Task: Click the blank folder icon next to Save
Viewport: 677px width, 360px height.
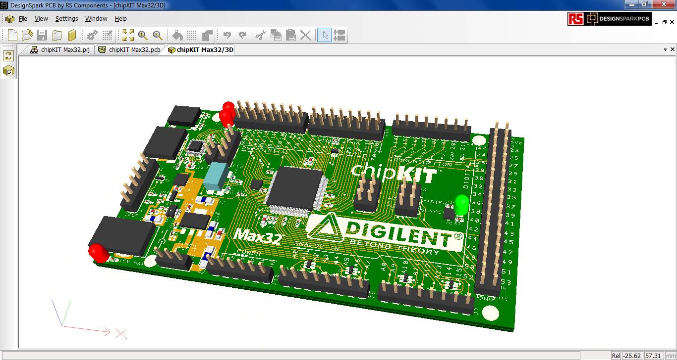Action: 57,35
